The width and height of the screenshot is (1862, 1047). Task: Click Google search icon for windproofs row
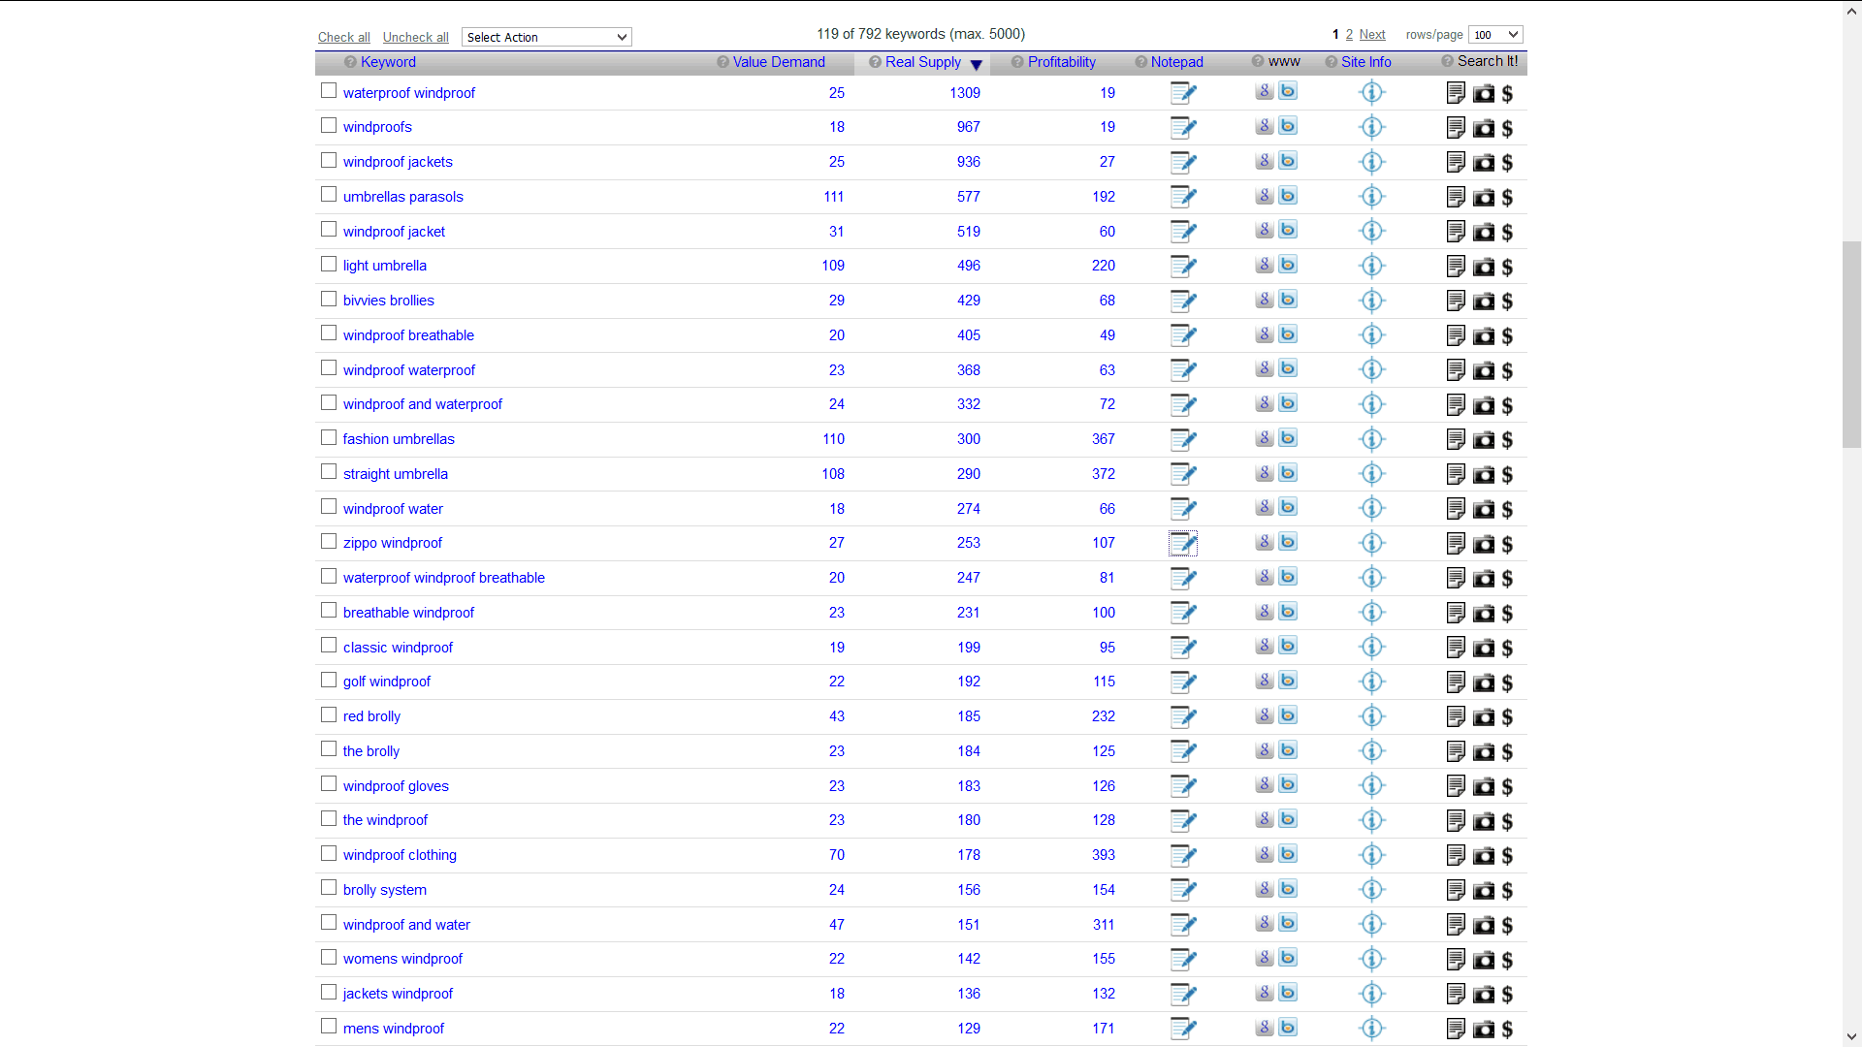[1265, 126]
